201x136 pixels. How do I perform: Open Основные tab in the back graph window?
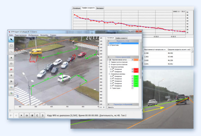pos(77,8)
